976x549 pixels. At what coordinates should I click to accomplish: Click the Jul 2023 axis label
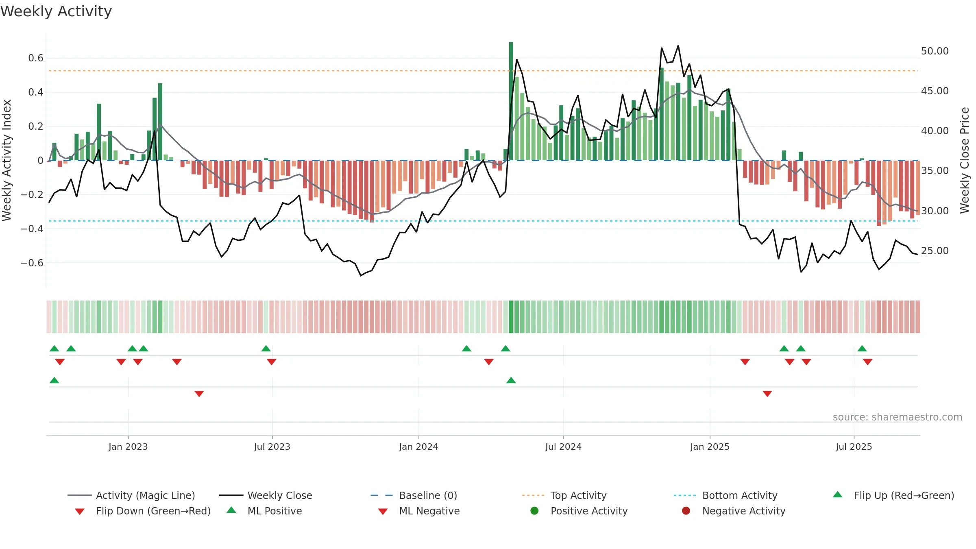click(272, 447)
